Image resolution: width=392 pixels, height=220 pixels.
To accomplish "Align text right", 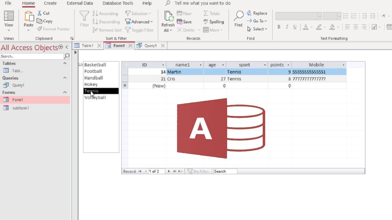I will point(364,27).
